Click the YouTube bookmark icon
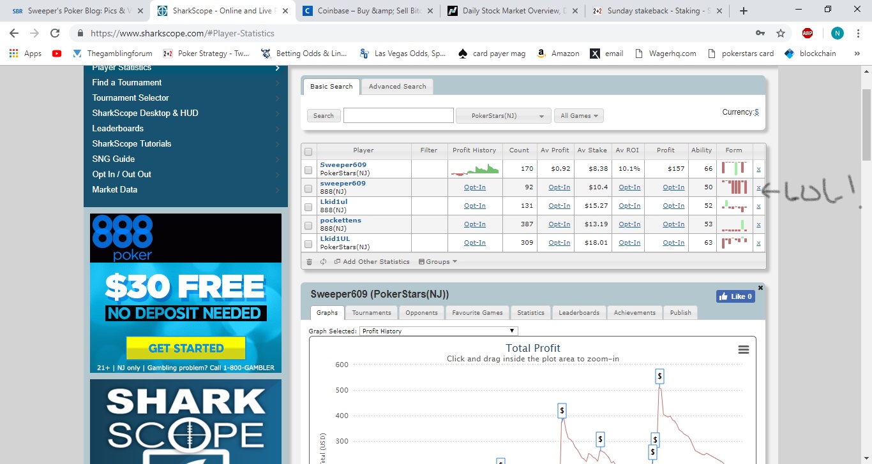 point(57,54)
